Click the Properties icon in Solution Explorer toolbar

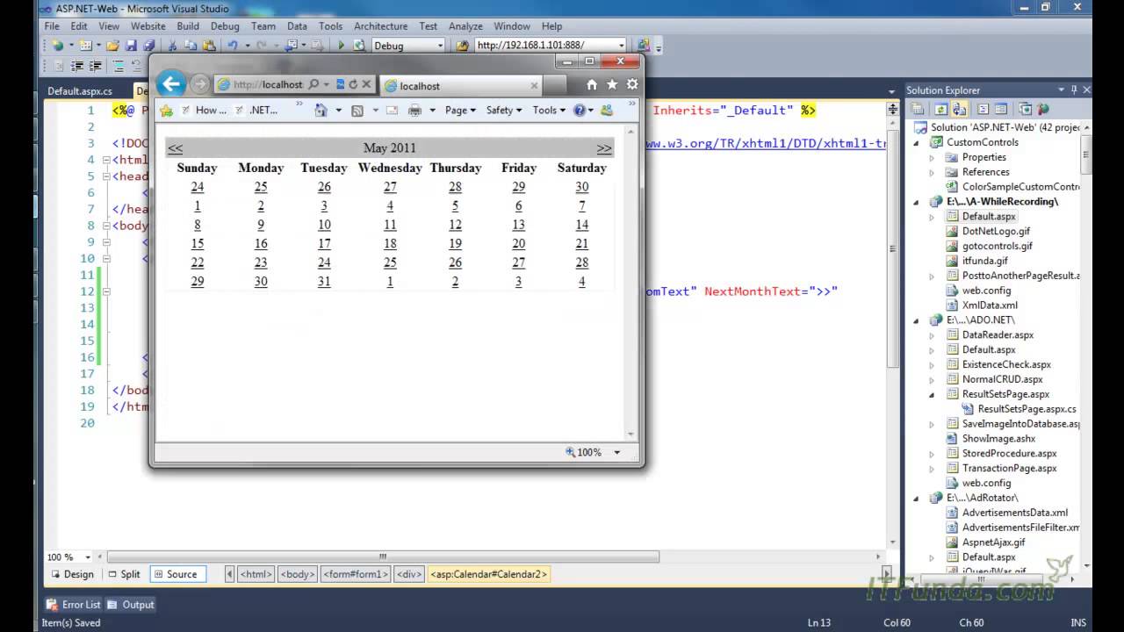[x=917, y=110]
